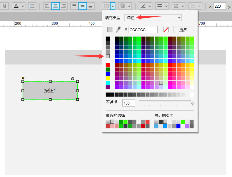Toggle underline text formatting

pos(5,6)
